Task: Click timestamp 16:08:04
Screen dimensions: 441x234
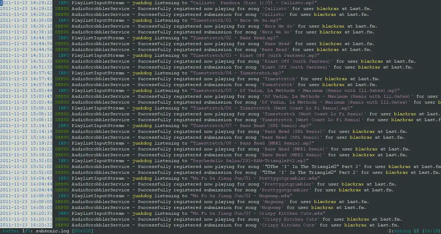Action: coord(41,196)
